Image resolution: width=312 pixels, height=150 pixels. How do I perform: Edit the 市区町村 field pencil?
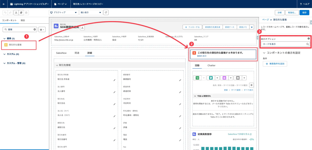180,104
